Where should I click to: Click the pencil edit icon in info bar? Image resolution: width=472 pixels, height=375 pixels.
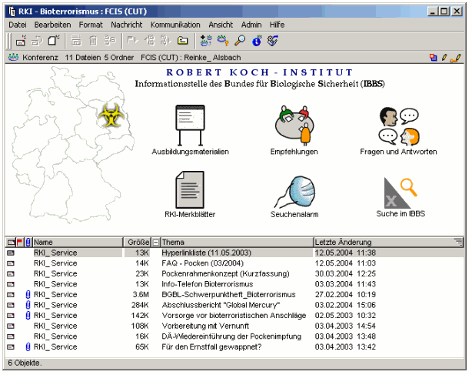click(444, 57)
